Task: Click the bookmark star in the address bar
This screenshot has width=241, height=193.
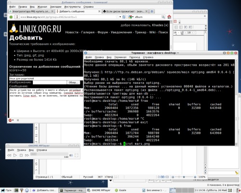Action: click(117, 17)
